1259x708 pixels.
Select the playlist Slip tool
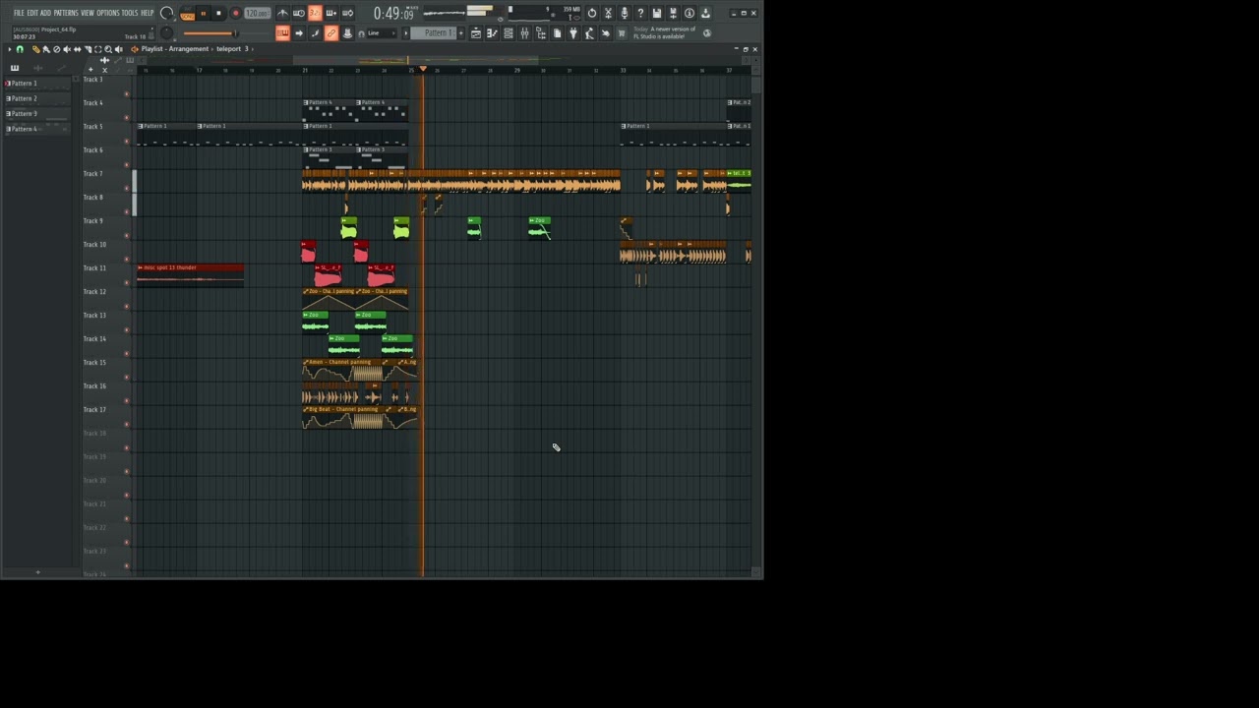pyautogui.click(x=78, y=49)
